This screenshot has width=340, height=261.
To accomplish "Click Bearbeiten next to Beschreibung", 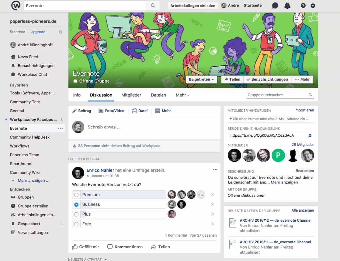I will (x=305, y=171).
